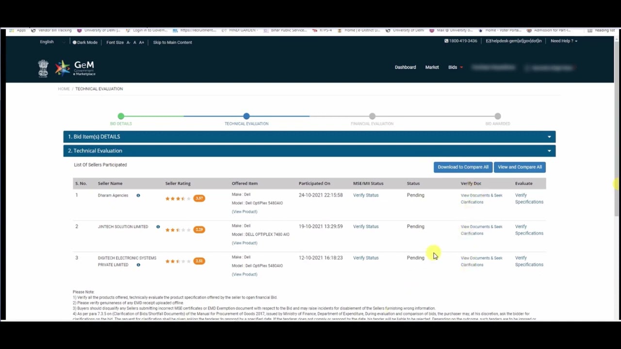
Task: Open info icon beside JINTECH SOLUTION LIMITED
Action: click(158, 226)
